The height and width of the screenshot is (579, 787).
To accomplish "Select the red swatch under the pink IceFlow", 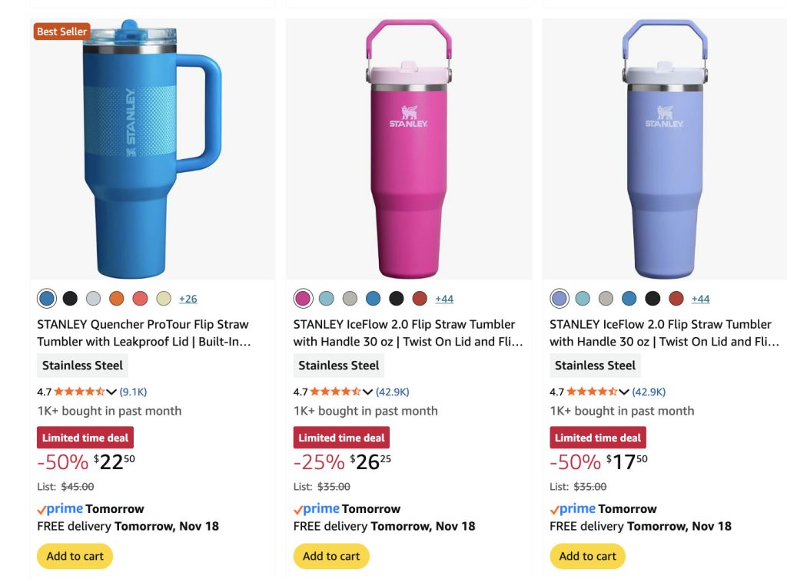I will 420,299.
